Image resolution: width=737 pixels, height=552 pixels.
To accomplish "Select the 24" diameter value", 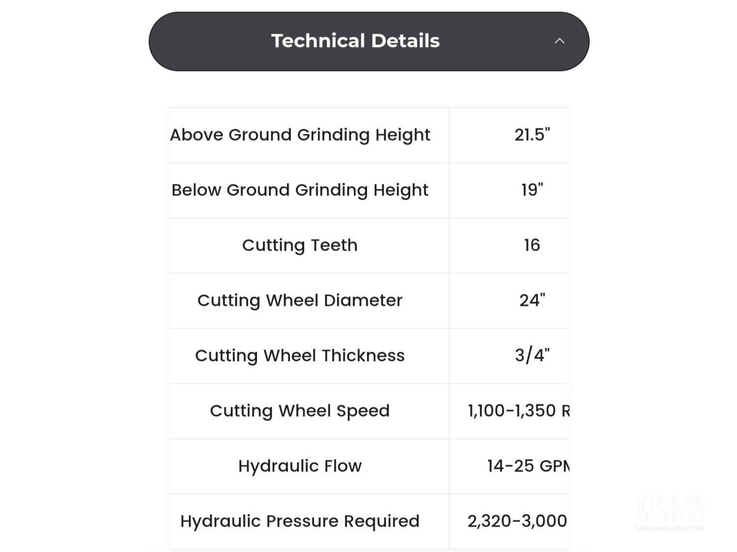I will [x=532, y=300].
